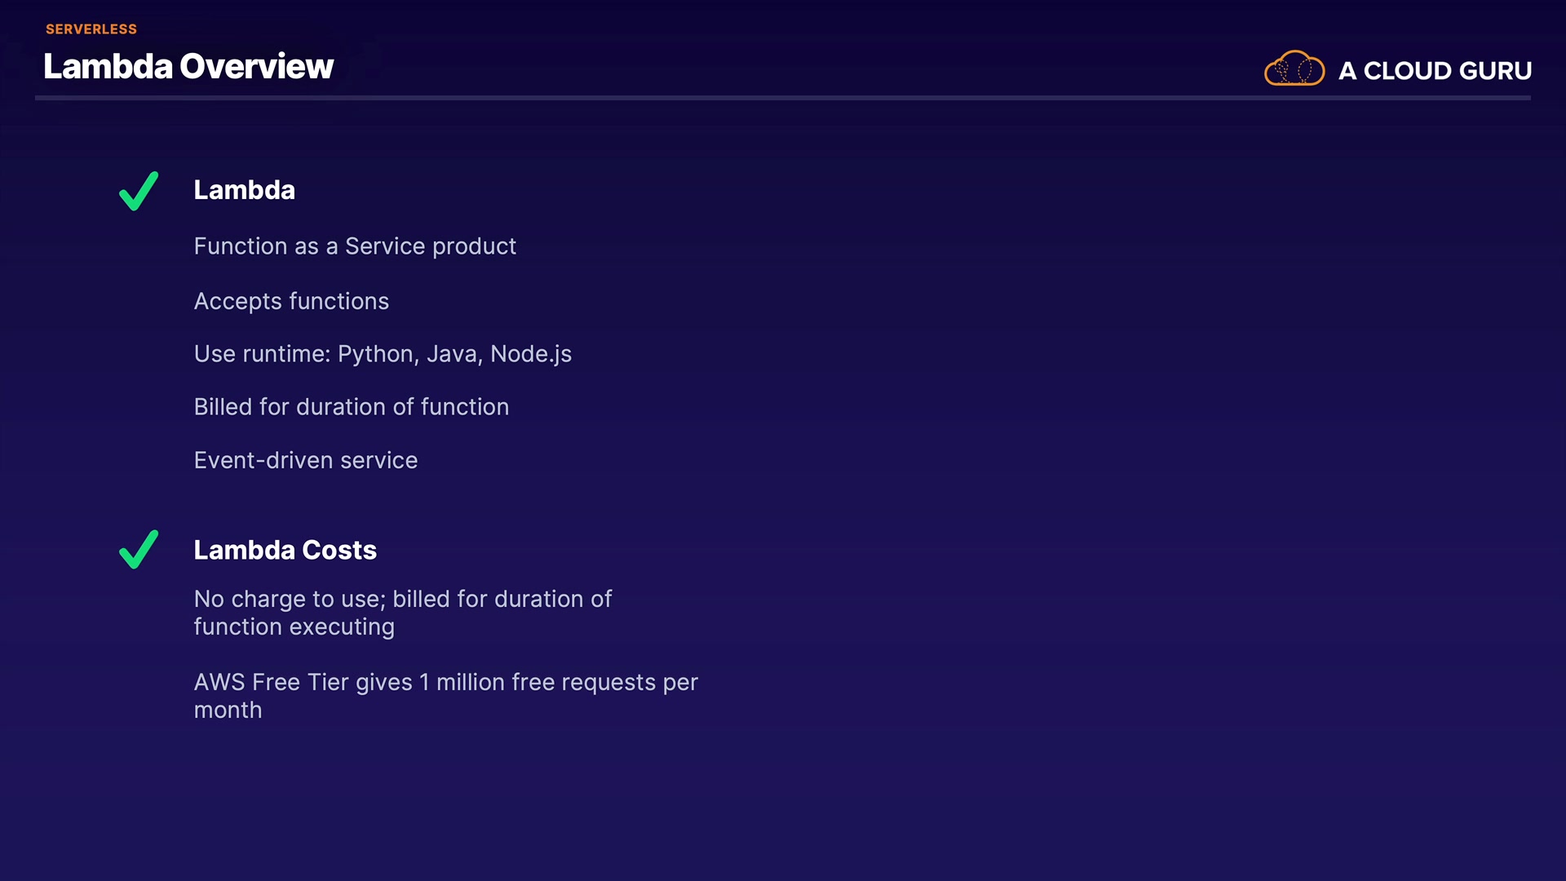Click the green checkmark beside Lambda Costs

click(x=139, y=550)
